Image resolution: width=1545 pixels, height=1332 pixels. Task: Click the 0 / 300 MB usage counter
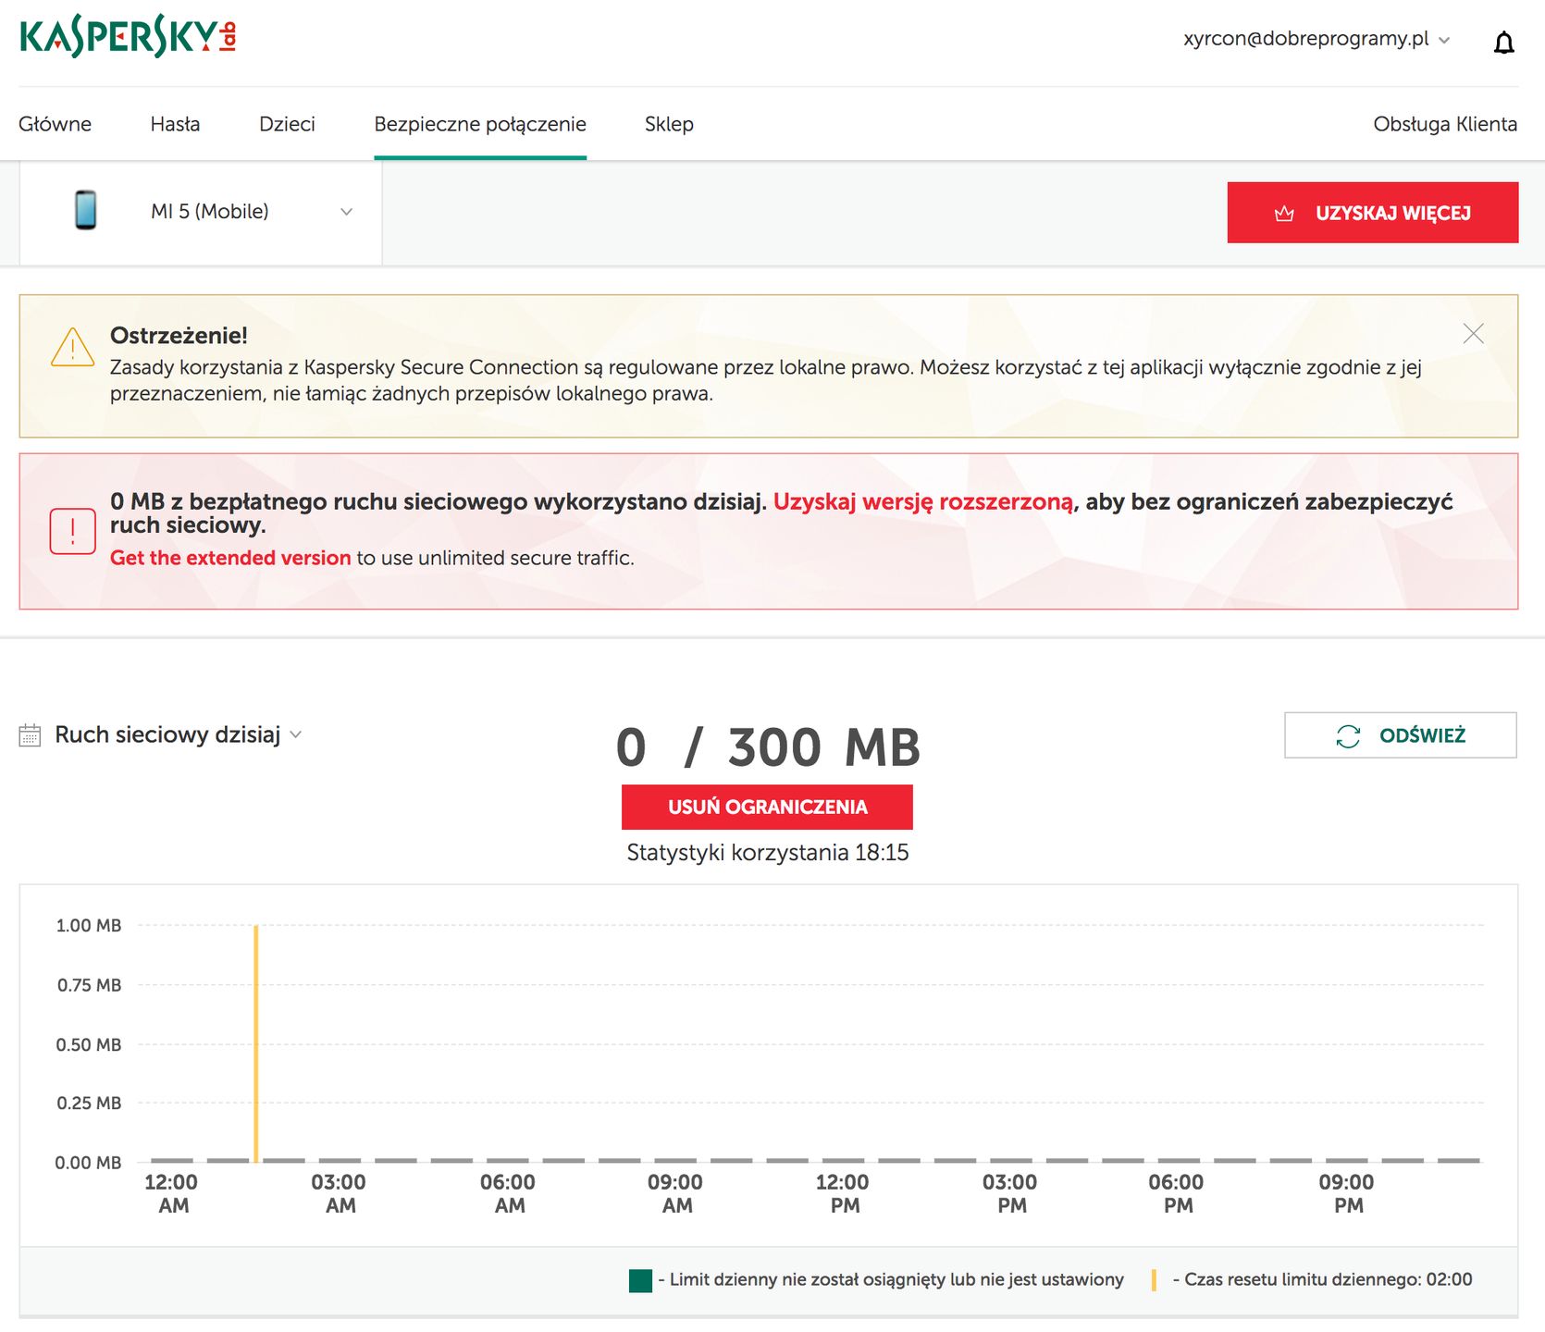point(768,746)
